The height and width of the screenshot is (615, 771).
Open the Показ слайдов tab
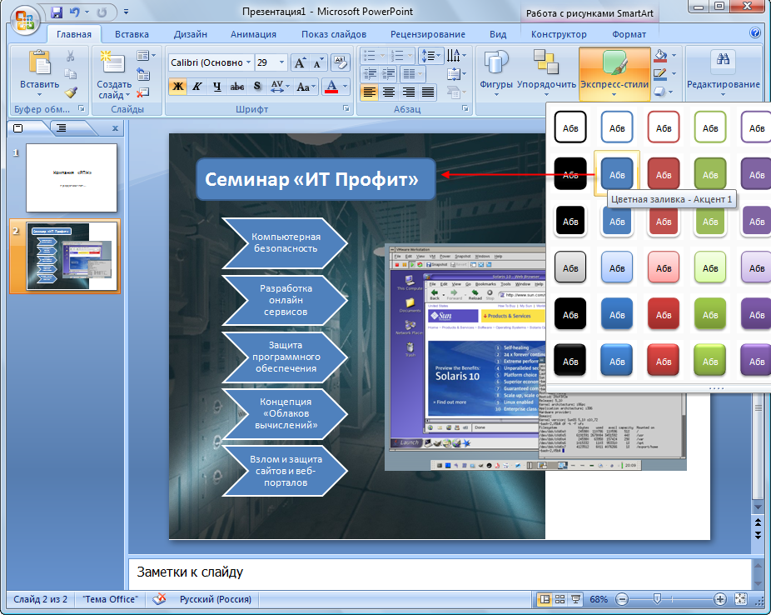(334, 34)
